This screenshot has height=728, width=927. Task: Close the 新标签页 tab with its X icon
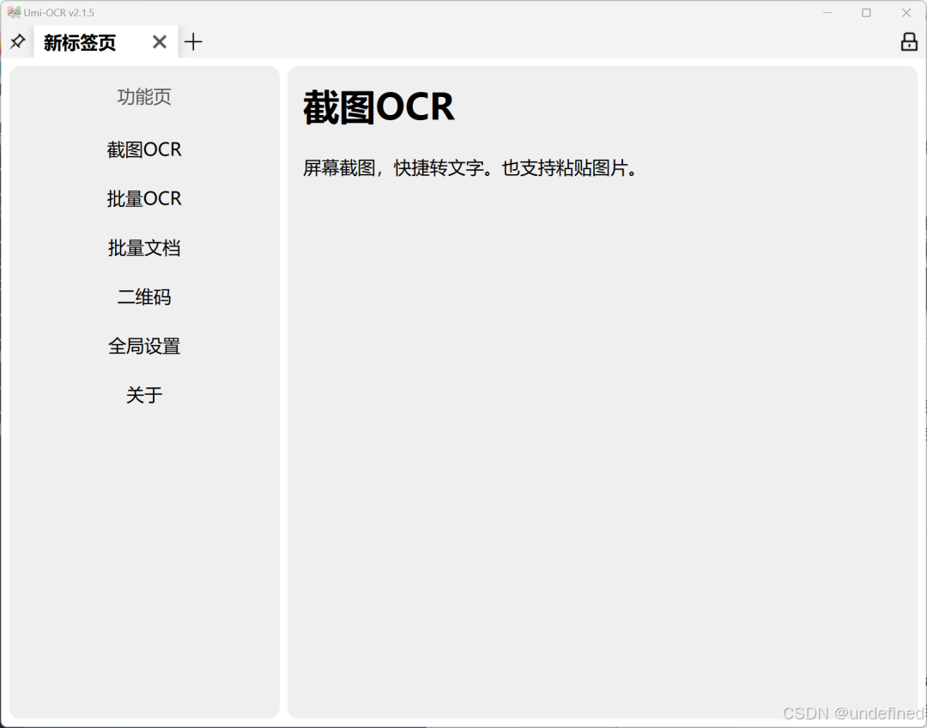pyautogui.click(x=159, y=41)
